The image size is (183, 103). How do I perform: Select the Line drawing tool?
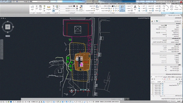(180, 8)
